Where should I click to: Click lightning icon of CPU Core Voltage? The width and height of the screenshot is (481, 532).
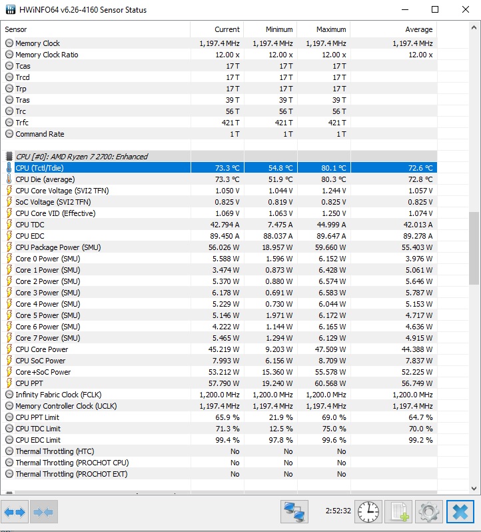tap(9, 191)
